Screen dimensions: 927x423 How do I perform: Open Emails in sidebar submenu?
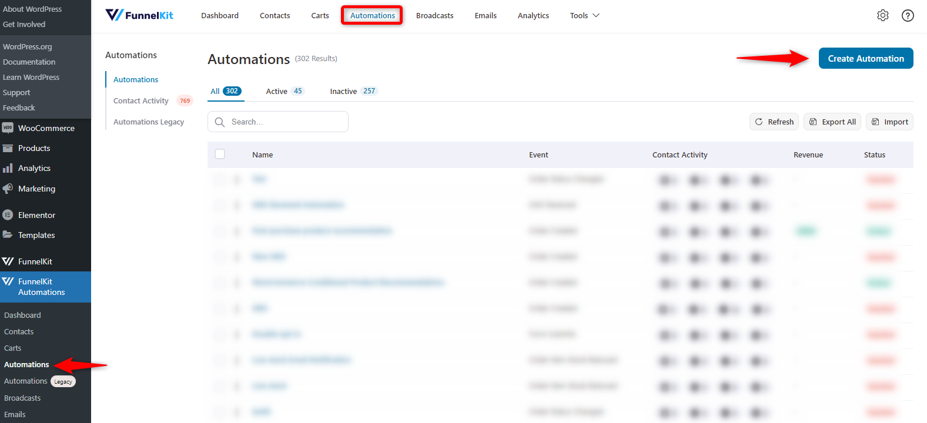click(x=15, y=414)
